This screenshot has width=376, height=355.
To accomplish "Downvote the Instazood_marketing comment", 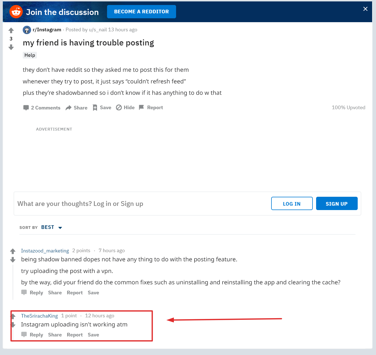I will [13, 260].
